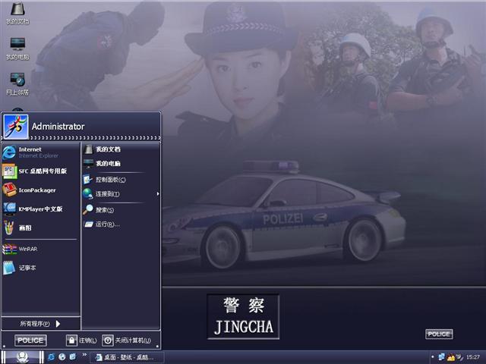Open 我的文档 desktop icon
486x364 pixels.
pyautogui.click(x=17, y=13)
